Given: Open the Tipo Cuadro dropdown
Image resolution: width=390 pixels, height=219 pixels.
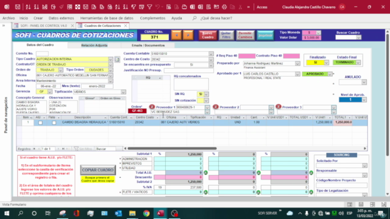Looking at the screenshot, I should 110,60.
